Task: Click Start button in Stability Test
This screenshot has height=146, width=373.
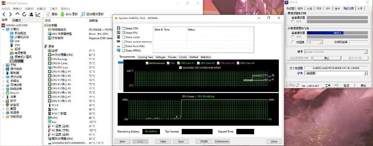Action: coord(122,141)
